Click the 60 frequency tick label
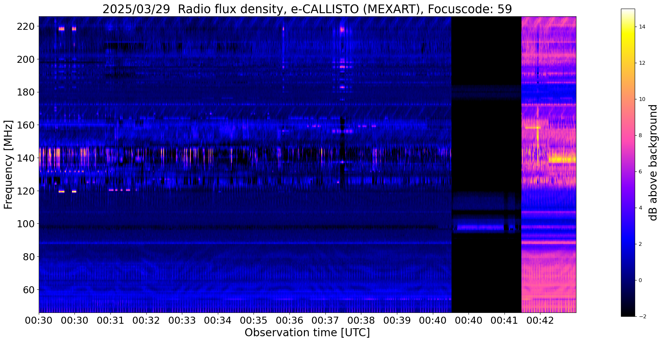The height and width of the screenshot is (342, 663). (29, 290)
